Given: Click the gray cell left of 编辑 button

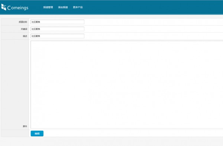Looking at the screenshot, I should [15, 133].
